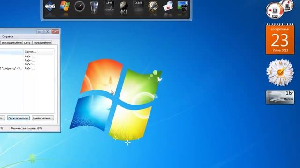This screenshot has width=300, height=168.
Task: Open the Recycle Bin icon in the dock
Action: [94, 7]
